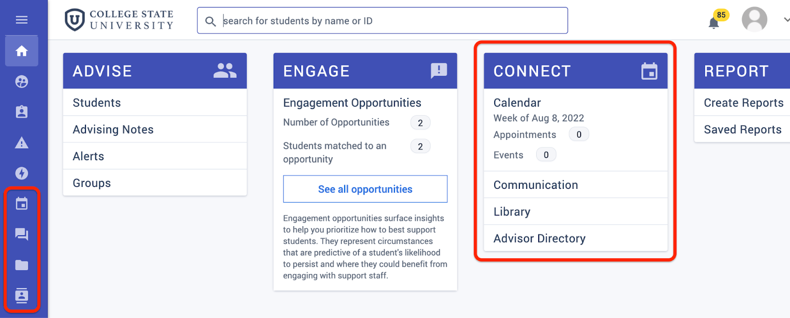Open the Groups item under Advise
The width and height of the screenshot is (790, 318).
pyautogui.click(x=155, y=183)
